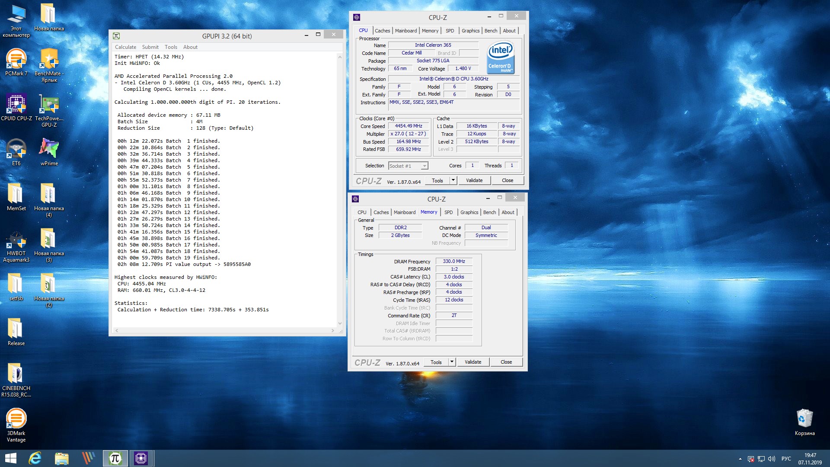Image resolution: width=830 pixels, height=467 pixels.
Task: Open the Socket #1 selection dropdown
Action: (408, 166)
